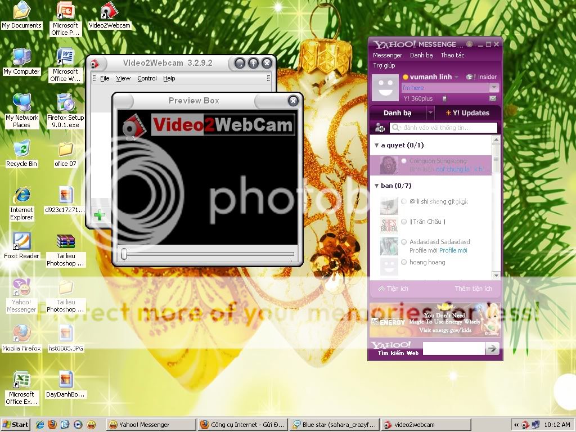This screenshot has width=576, height=432.
Task: Open the View menu in Video2Webcam
Action: point(123,78)
